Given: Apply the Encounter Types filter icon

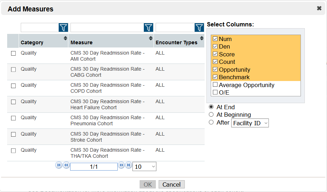Looking at the screenshot, I should [x=199, y=27].
